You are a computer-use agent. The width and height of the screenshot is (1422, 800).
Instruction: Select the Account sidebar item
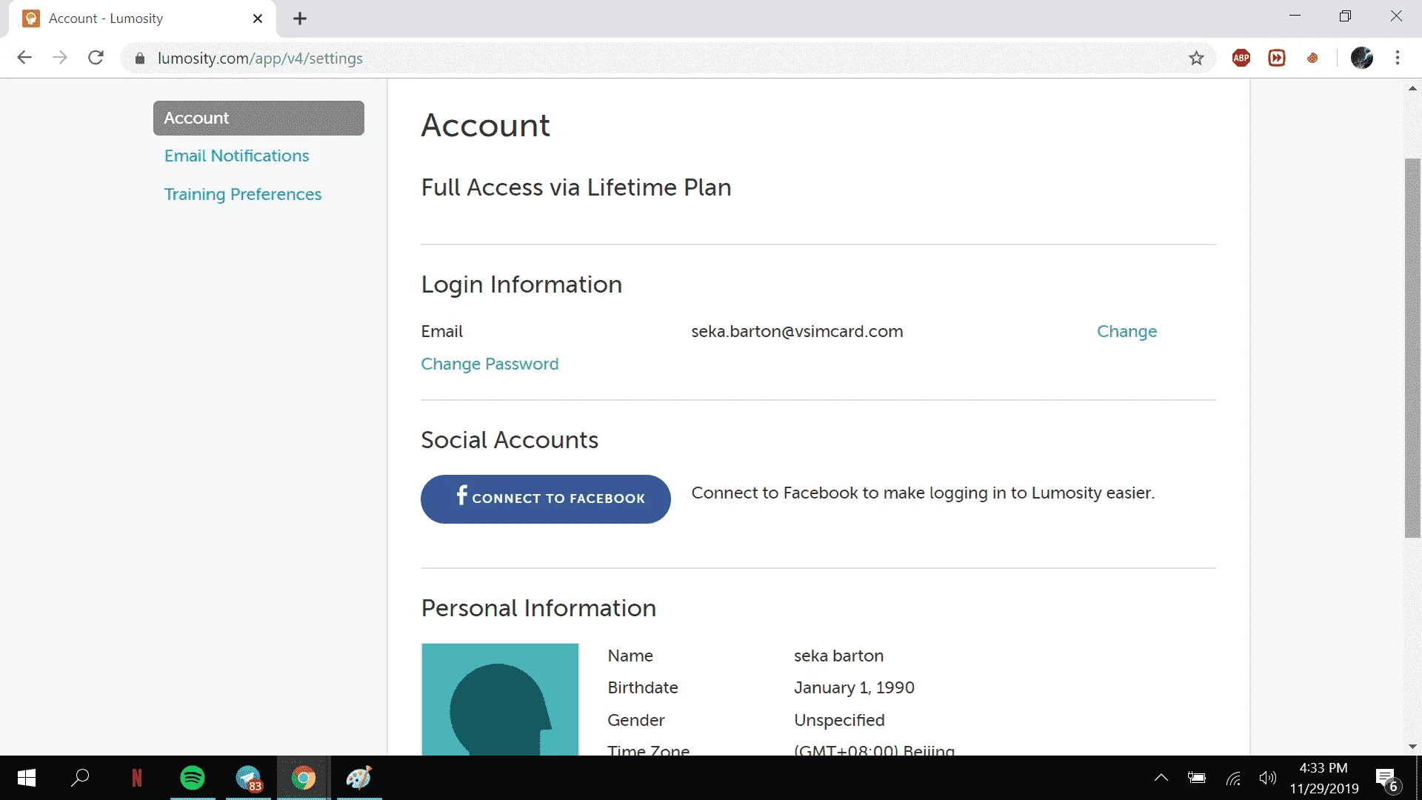(258, 118)
